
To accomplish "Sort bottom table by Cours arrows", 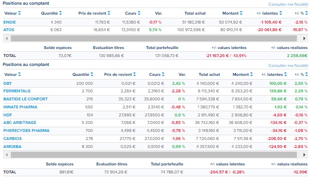I will click(x=163, y=74).
